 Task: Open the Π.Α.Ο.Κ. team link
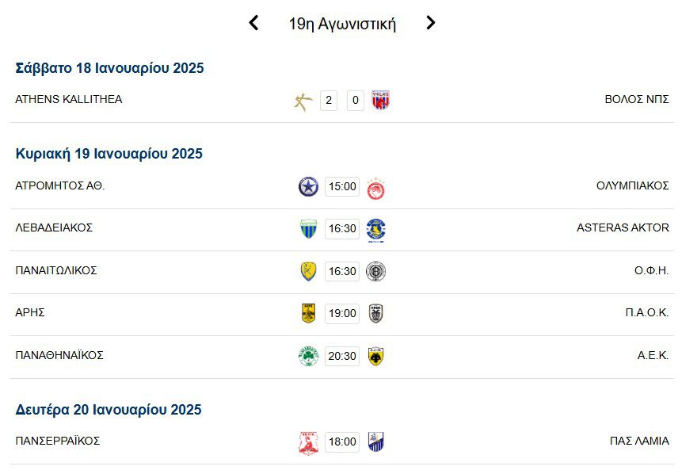pos(646,312)
